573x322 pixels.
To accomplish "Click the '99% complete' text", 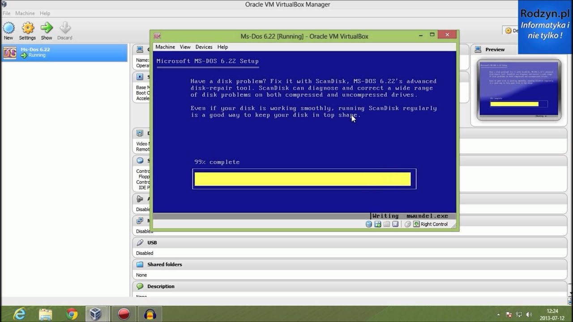I will (217, 162).
